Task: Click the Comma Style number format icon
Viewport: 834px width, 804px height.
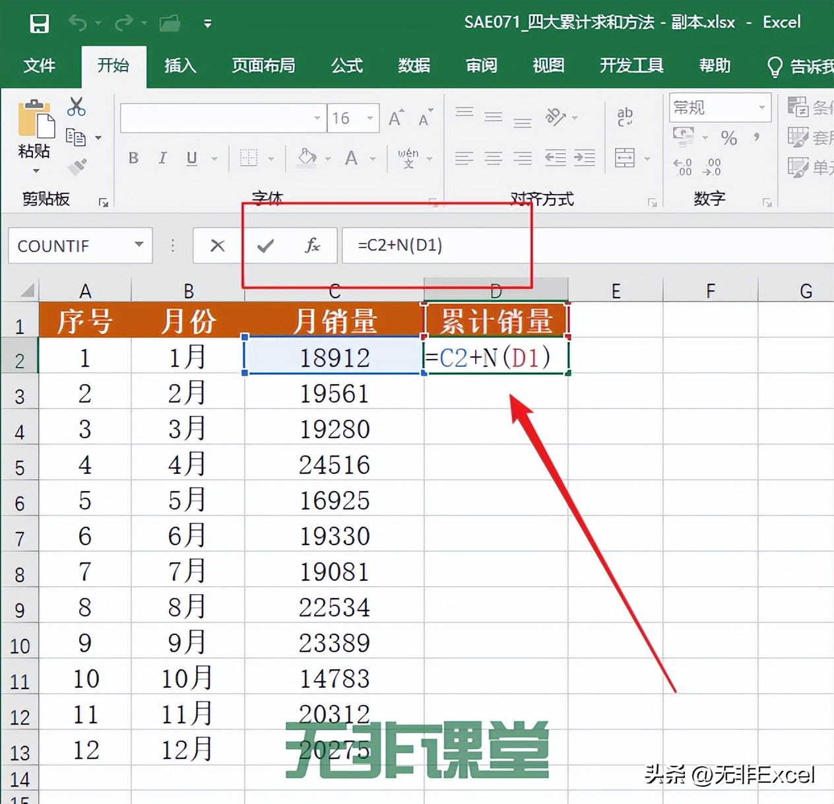Action: (x=757, y=138)
